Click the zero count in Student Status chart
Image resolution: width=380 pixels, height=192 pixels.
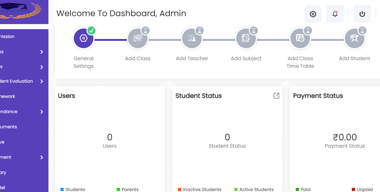point(227,137)
